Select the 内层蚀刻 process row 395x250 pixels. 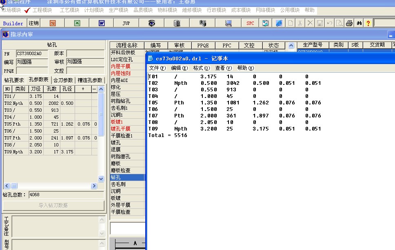(127, 73)
